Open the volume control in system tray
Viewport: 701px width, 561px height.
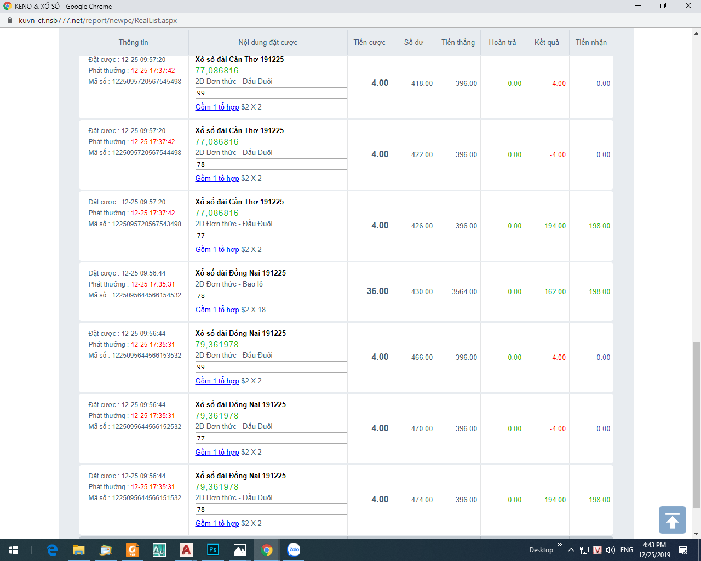tap(611, 550)
